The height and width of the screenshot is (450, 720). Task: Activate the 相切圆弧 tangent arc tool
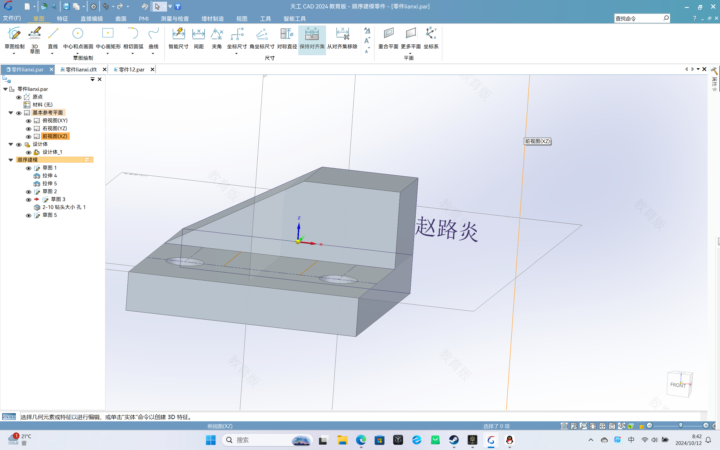[133, 38]
